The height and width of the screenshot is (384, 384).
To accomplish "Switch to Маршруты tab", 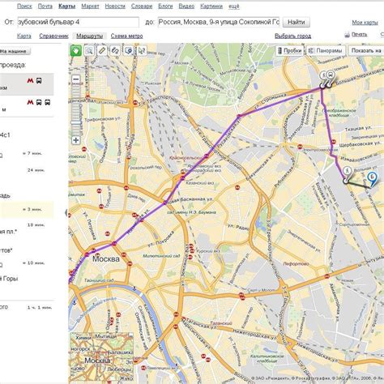I will pos(90,36).
